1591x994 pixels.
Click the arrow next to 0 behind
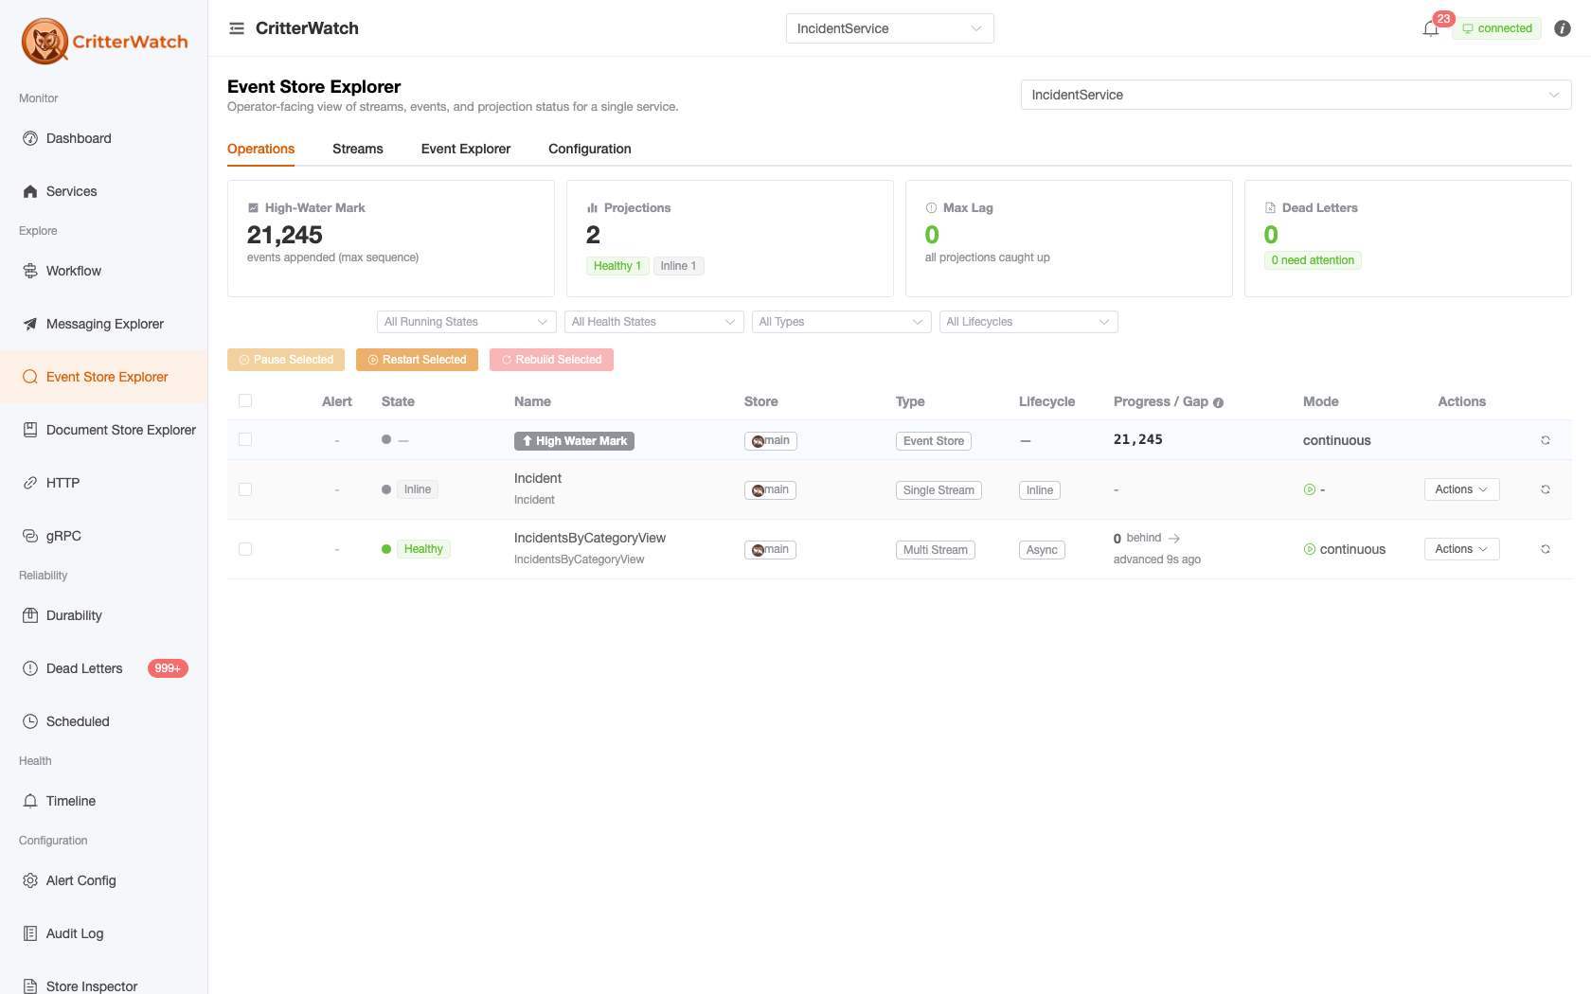1174,539
